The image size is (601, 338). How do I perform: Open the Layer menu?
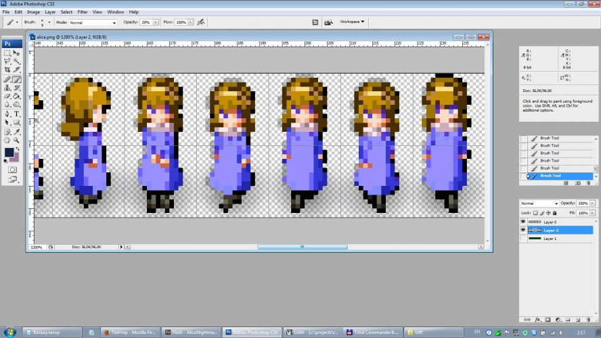(50, 12)
